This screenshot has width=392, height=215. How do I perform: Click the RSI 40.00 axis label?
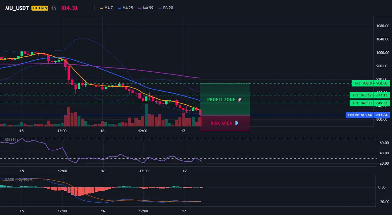pos(384,153)
